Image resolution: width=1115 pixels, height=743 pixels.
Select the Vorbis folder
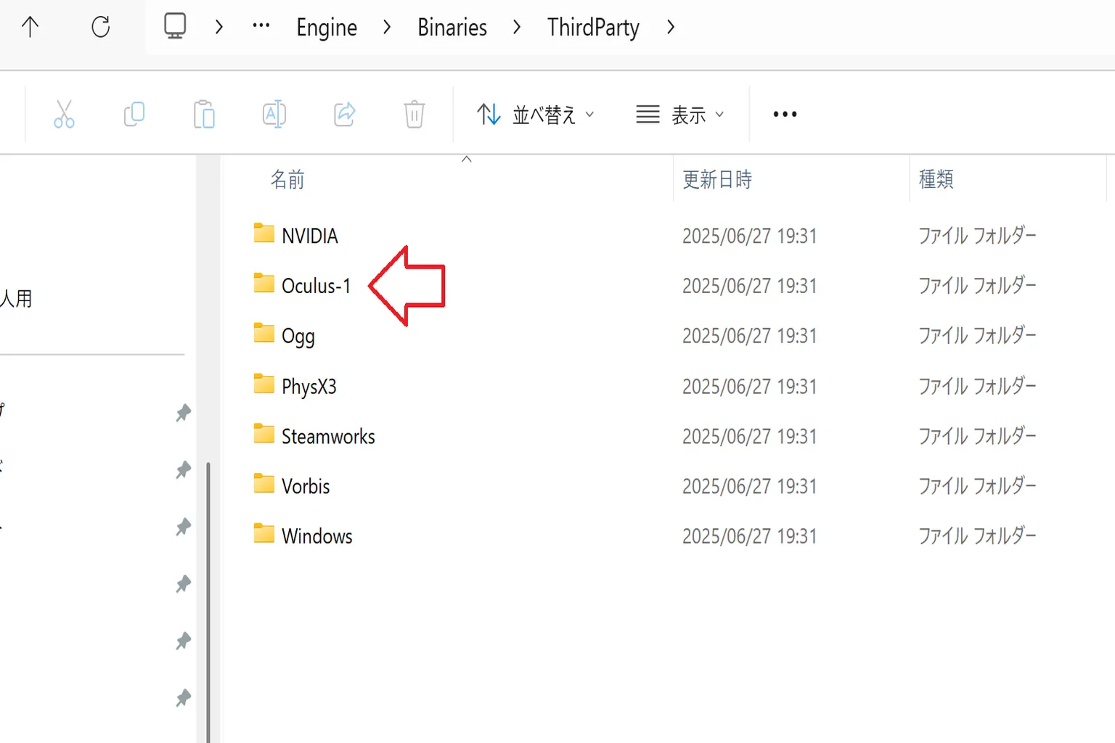coord(306,486)
